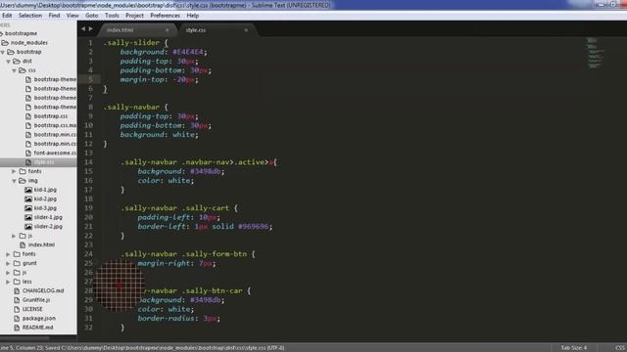
Task: Open the kid-2.jpg image file
Action: [x=45, y=198]
